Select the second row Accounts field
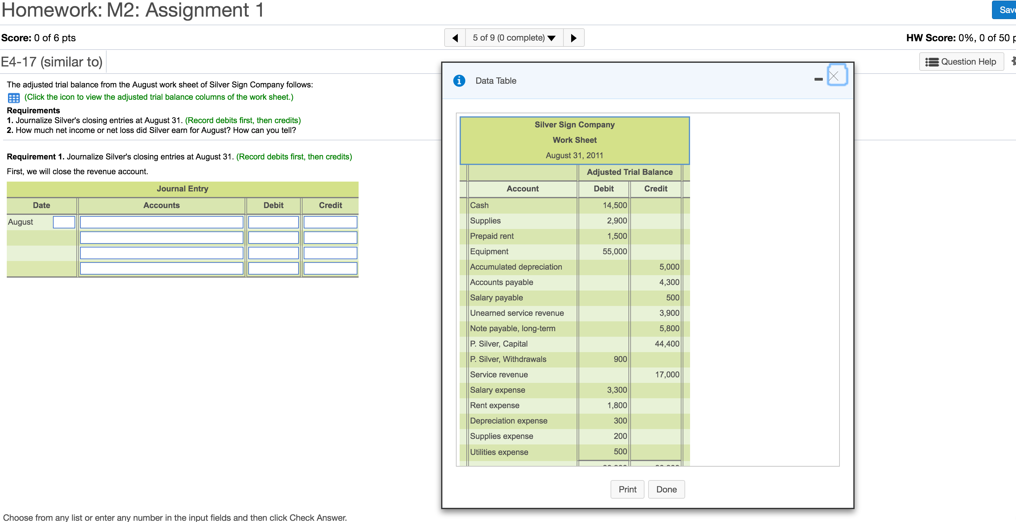 [162, 238]
